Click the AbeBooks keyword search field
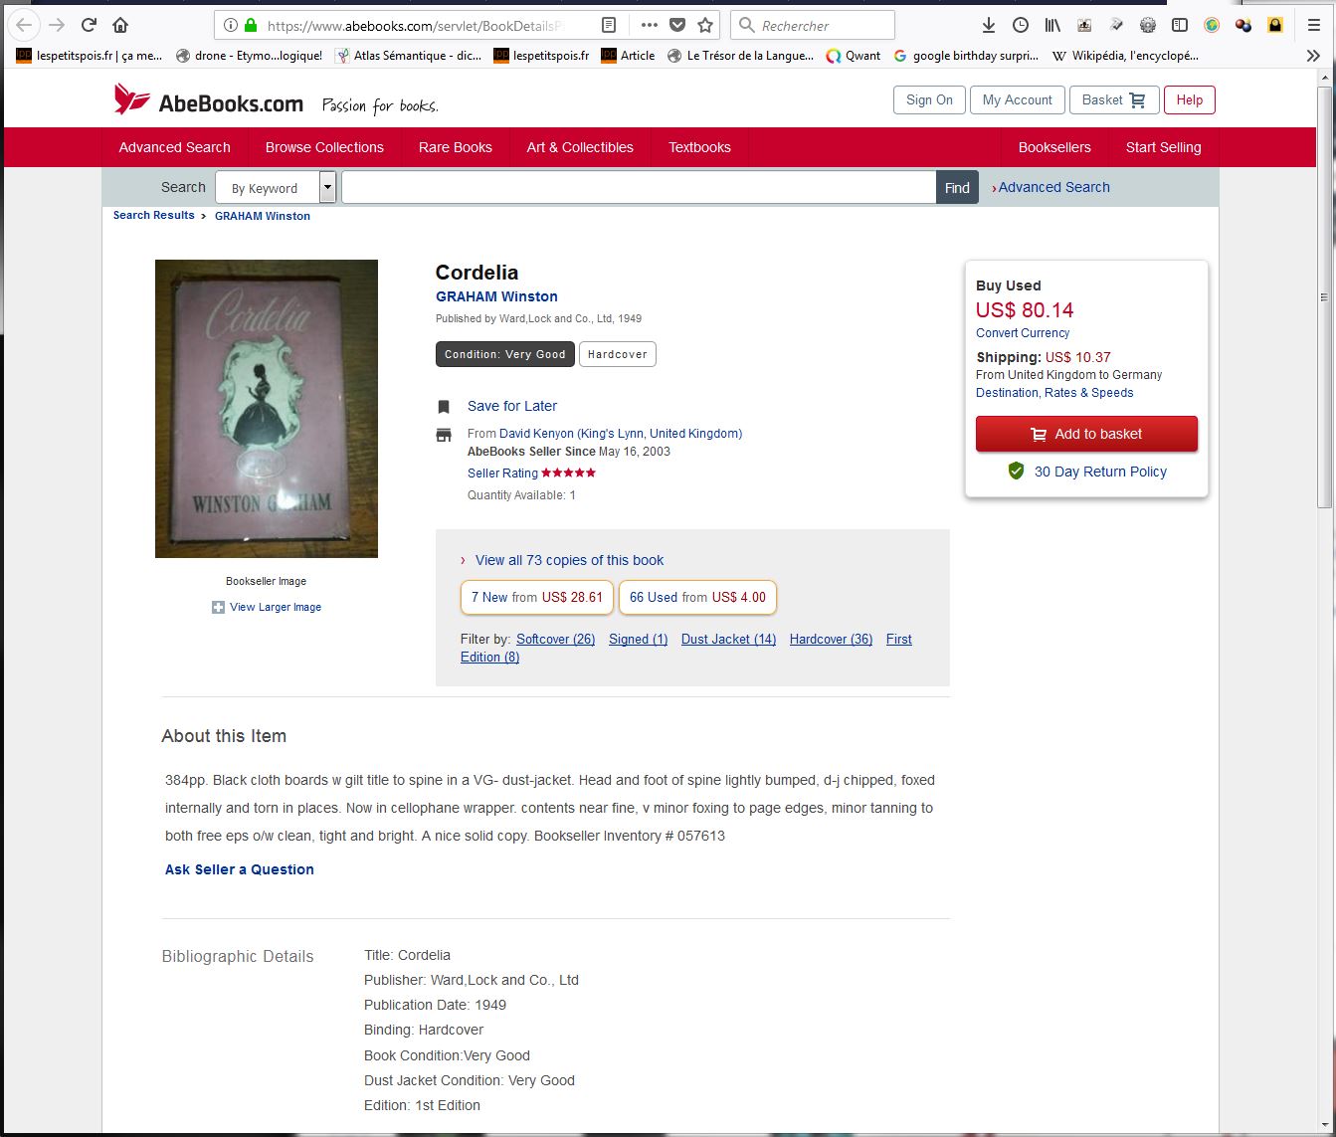Viewport: 1336px width, 1137px height. (x=639, y=187)
